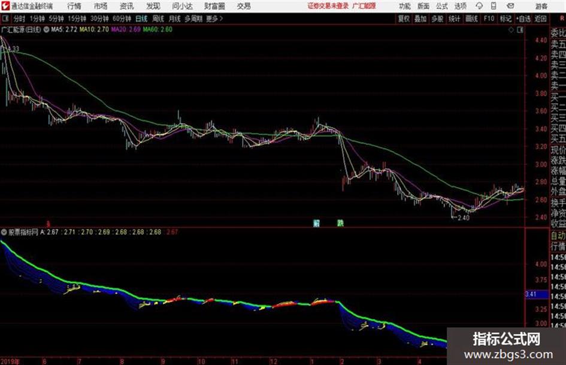This screenshot has width=566, height=365.
Task: Select the 周线 weekly period
Action: (158, 19)
